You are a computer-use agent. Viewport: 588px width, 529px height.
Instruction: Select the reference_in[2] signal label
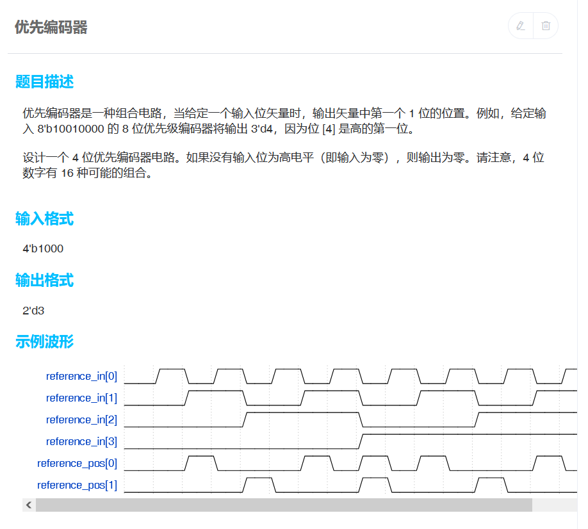pos(81,419)
